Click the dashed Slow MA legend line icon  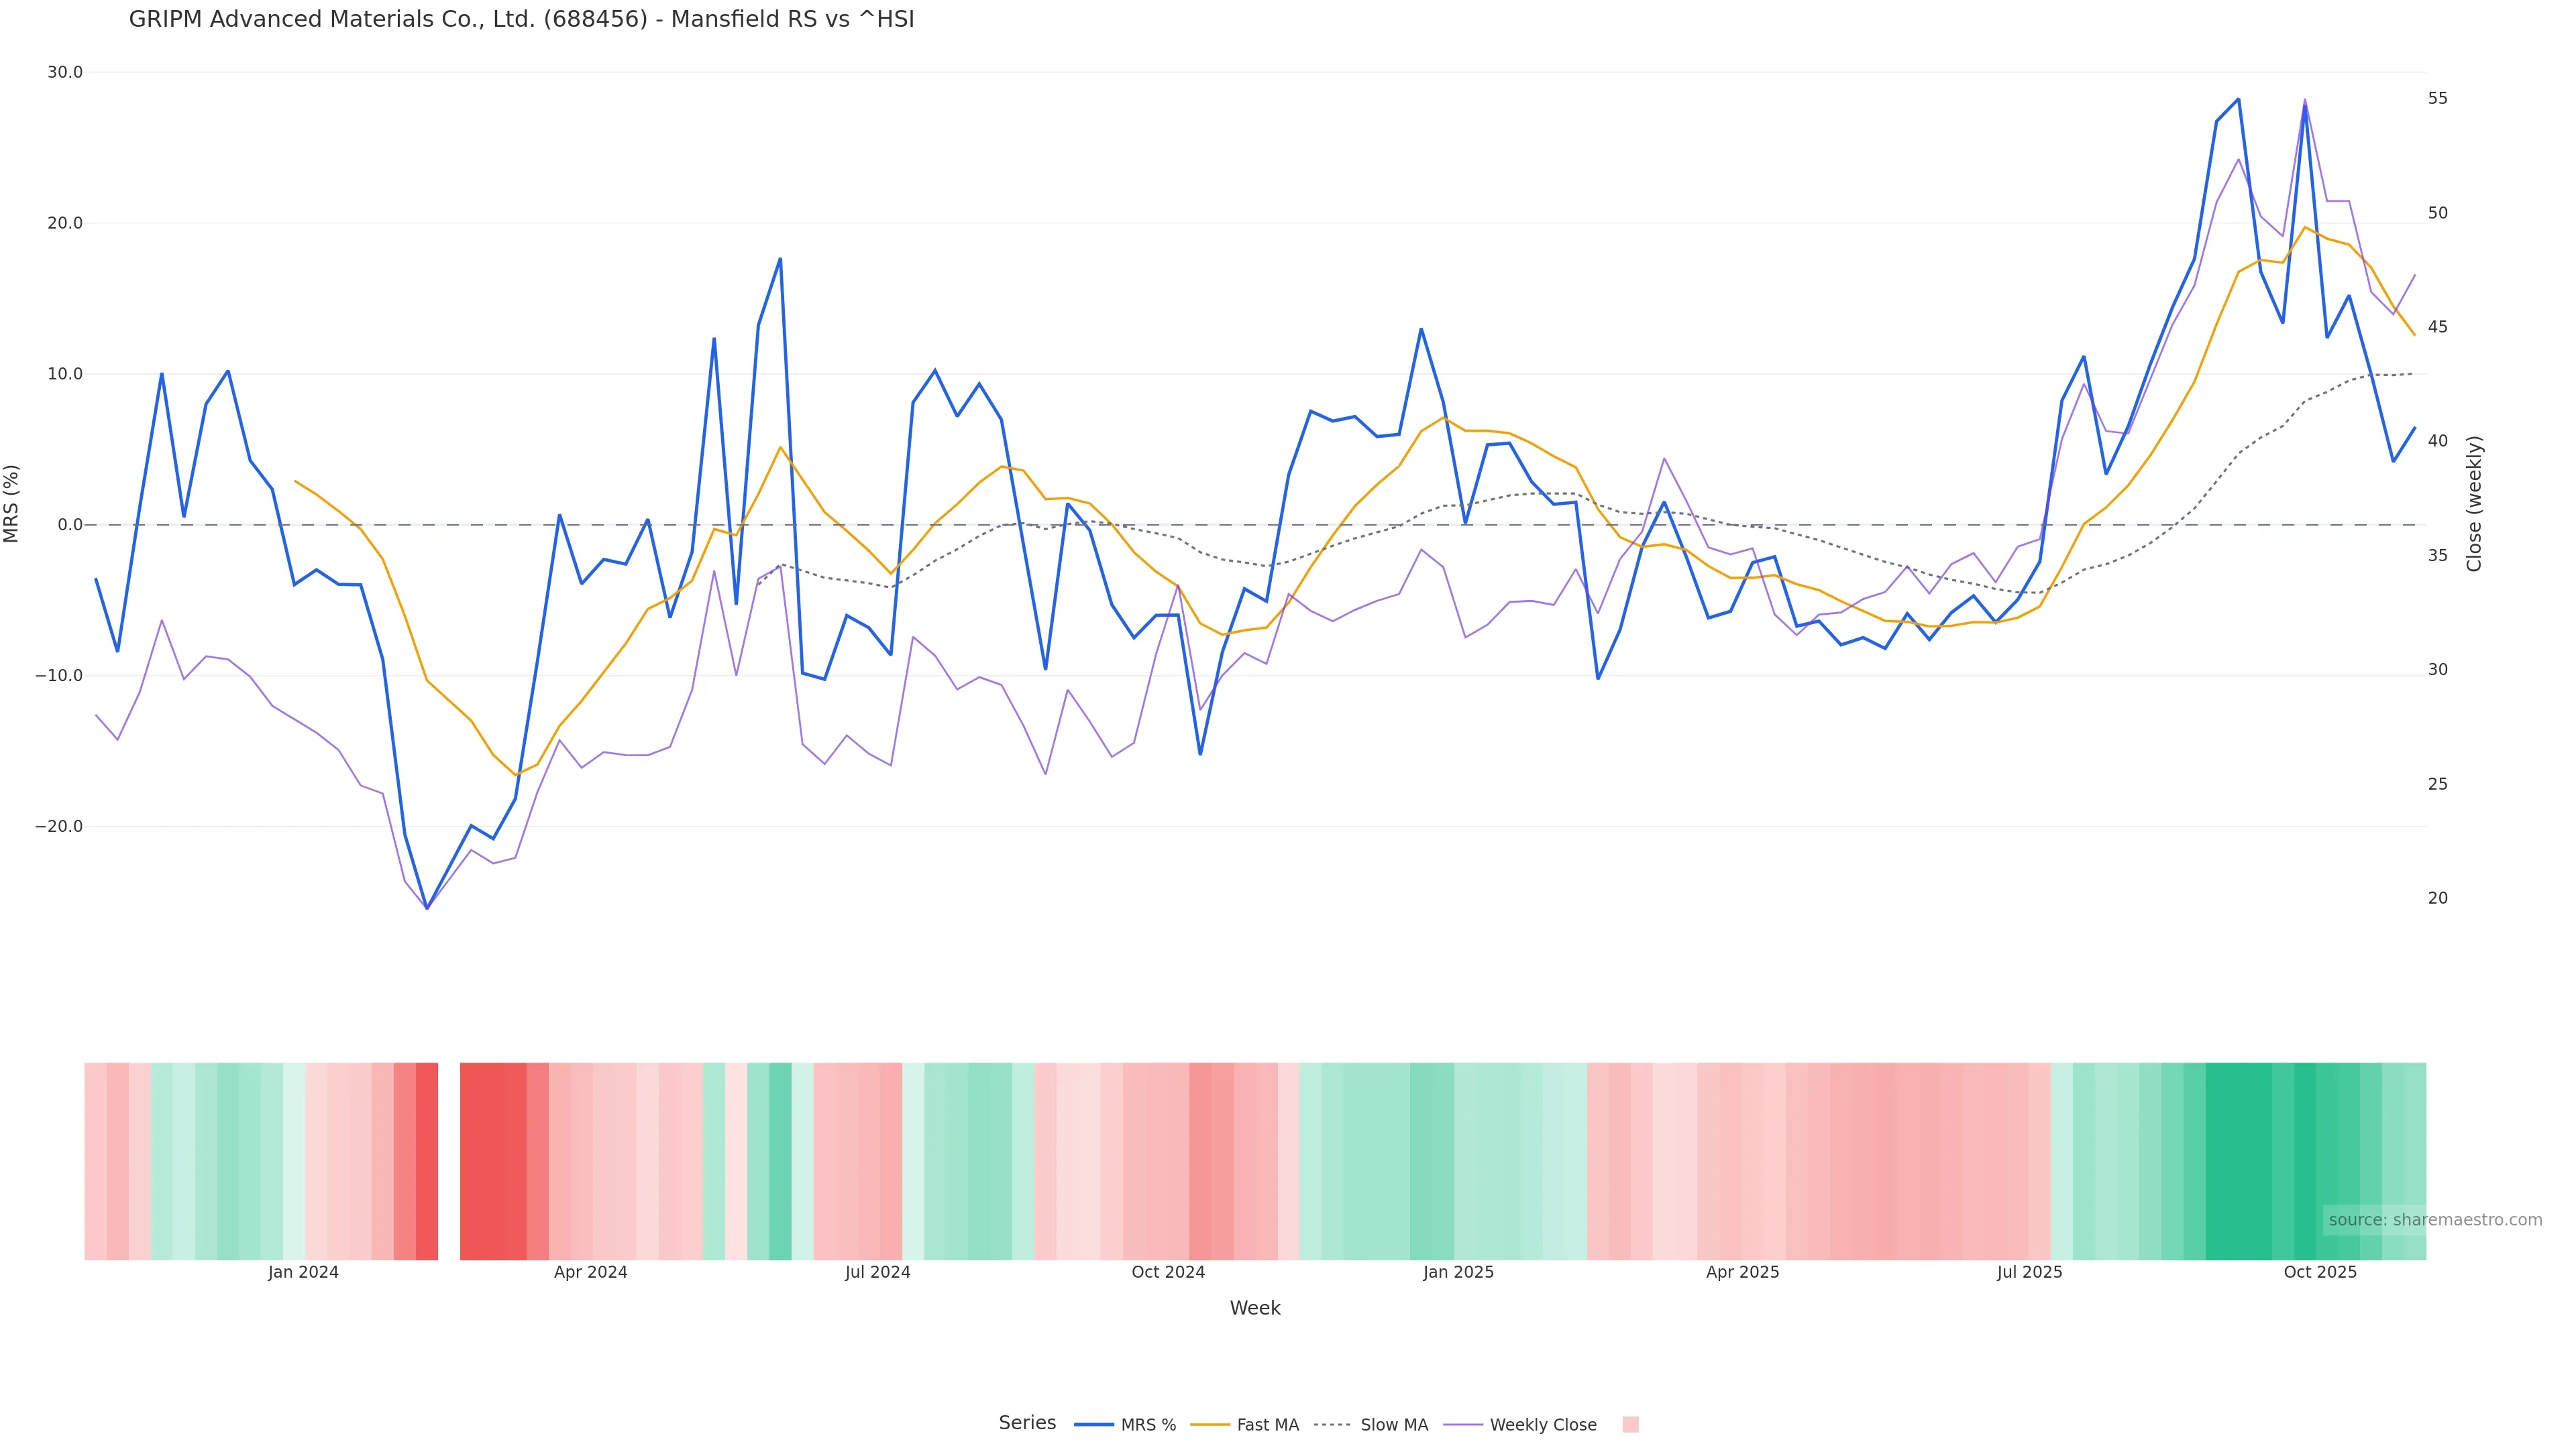pos(1332,1425)
